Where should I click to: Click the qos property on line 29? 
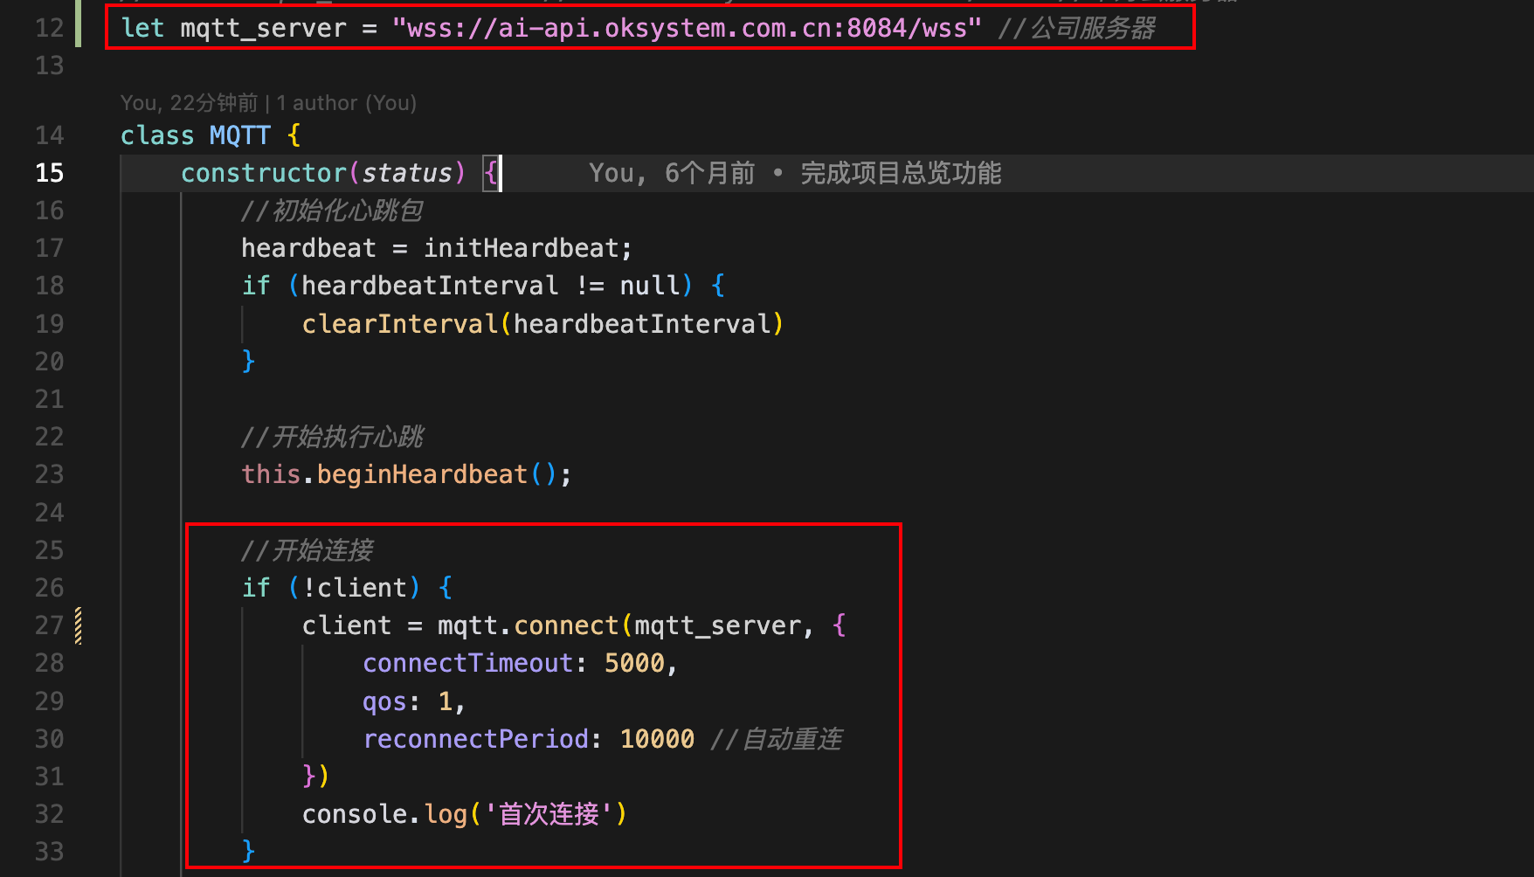(384, 701)
